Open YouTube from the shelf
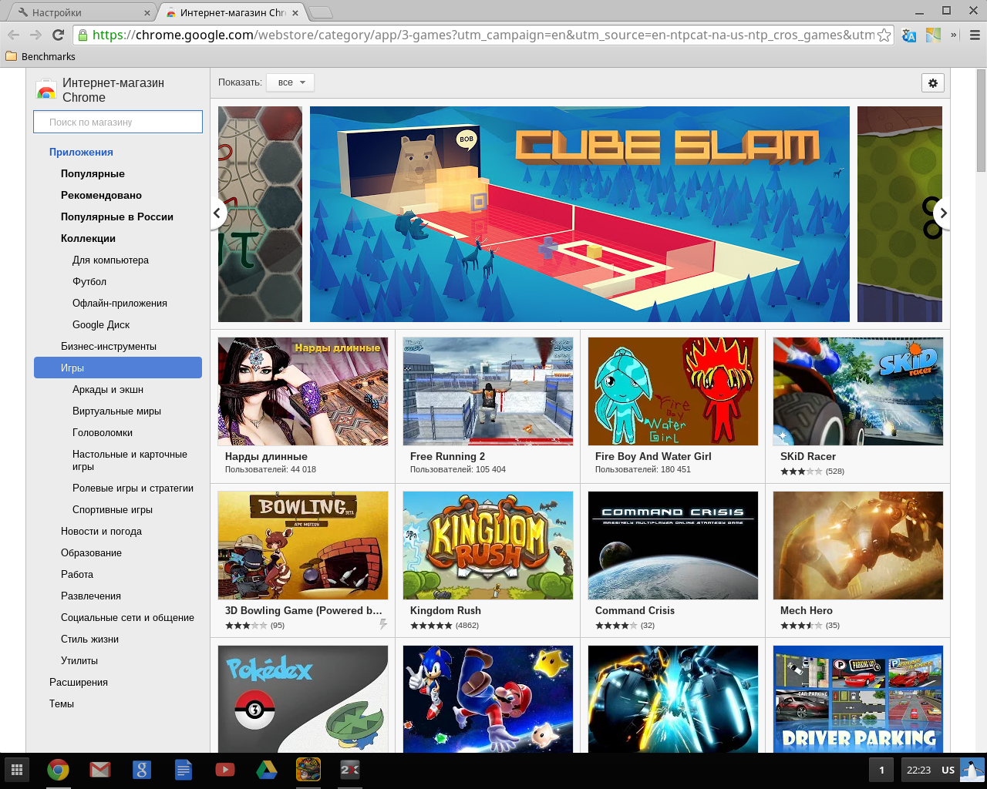Image resolution: width=987 pixels, height=789 pixels. (224, 770)
